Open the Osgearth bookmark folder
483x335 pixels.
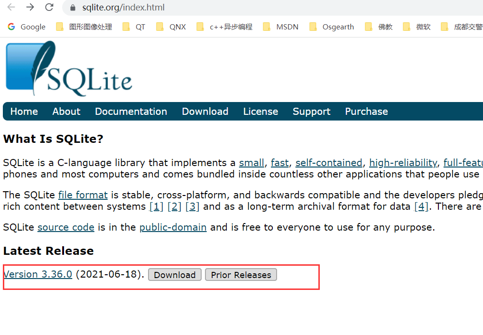tap(332, 27)
